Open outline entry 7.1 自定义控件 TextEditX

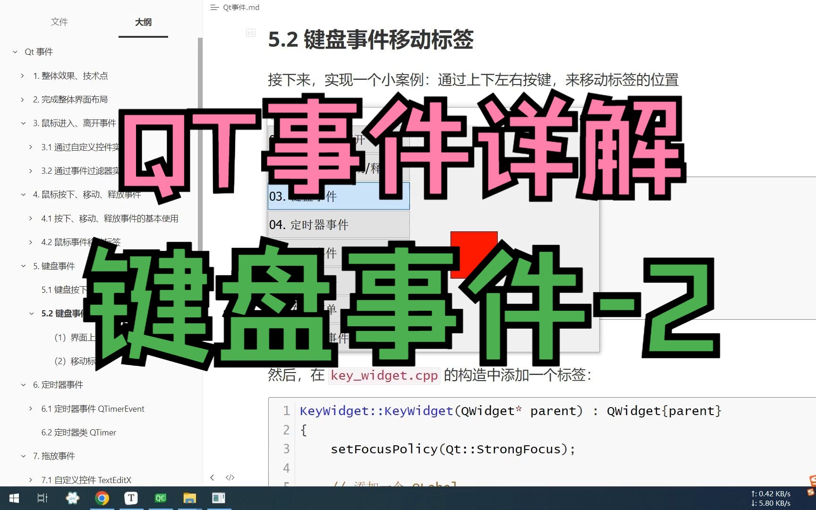(x=86, y=480)
